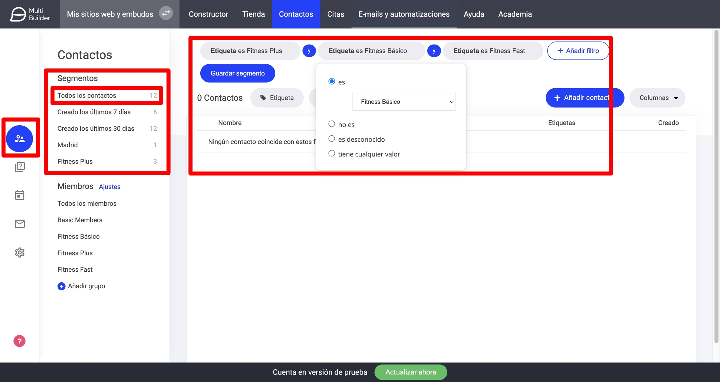
Task: Open the calendar sidebar icon
Action: (x=20, y=195)
